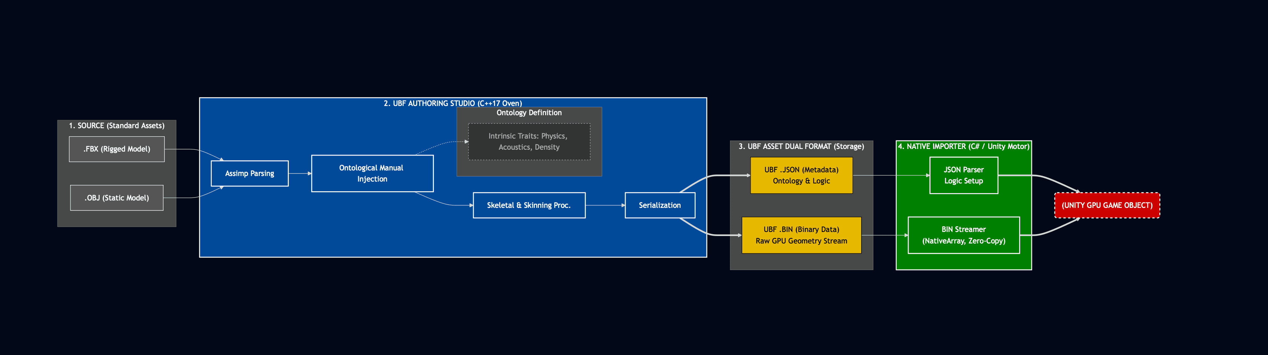Click the Serialization node
Image resolution: width=1268 pixels, height=355 pixels.
click(660, 205)
